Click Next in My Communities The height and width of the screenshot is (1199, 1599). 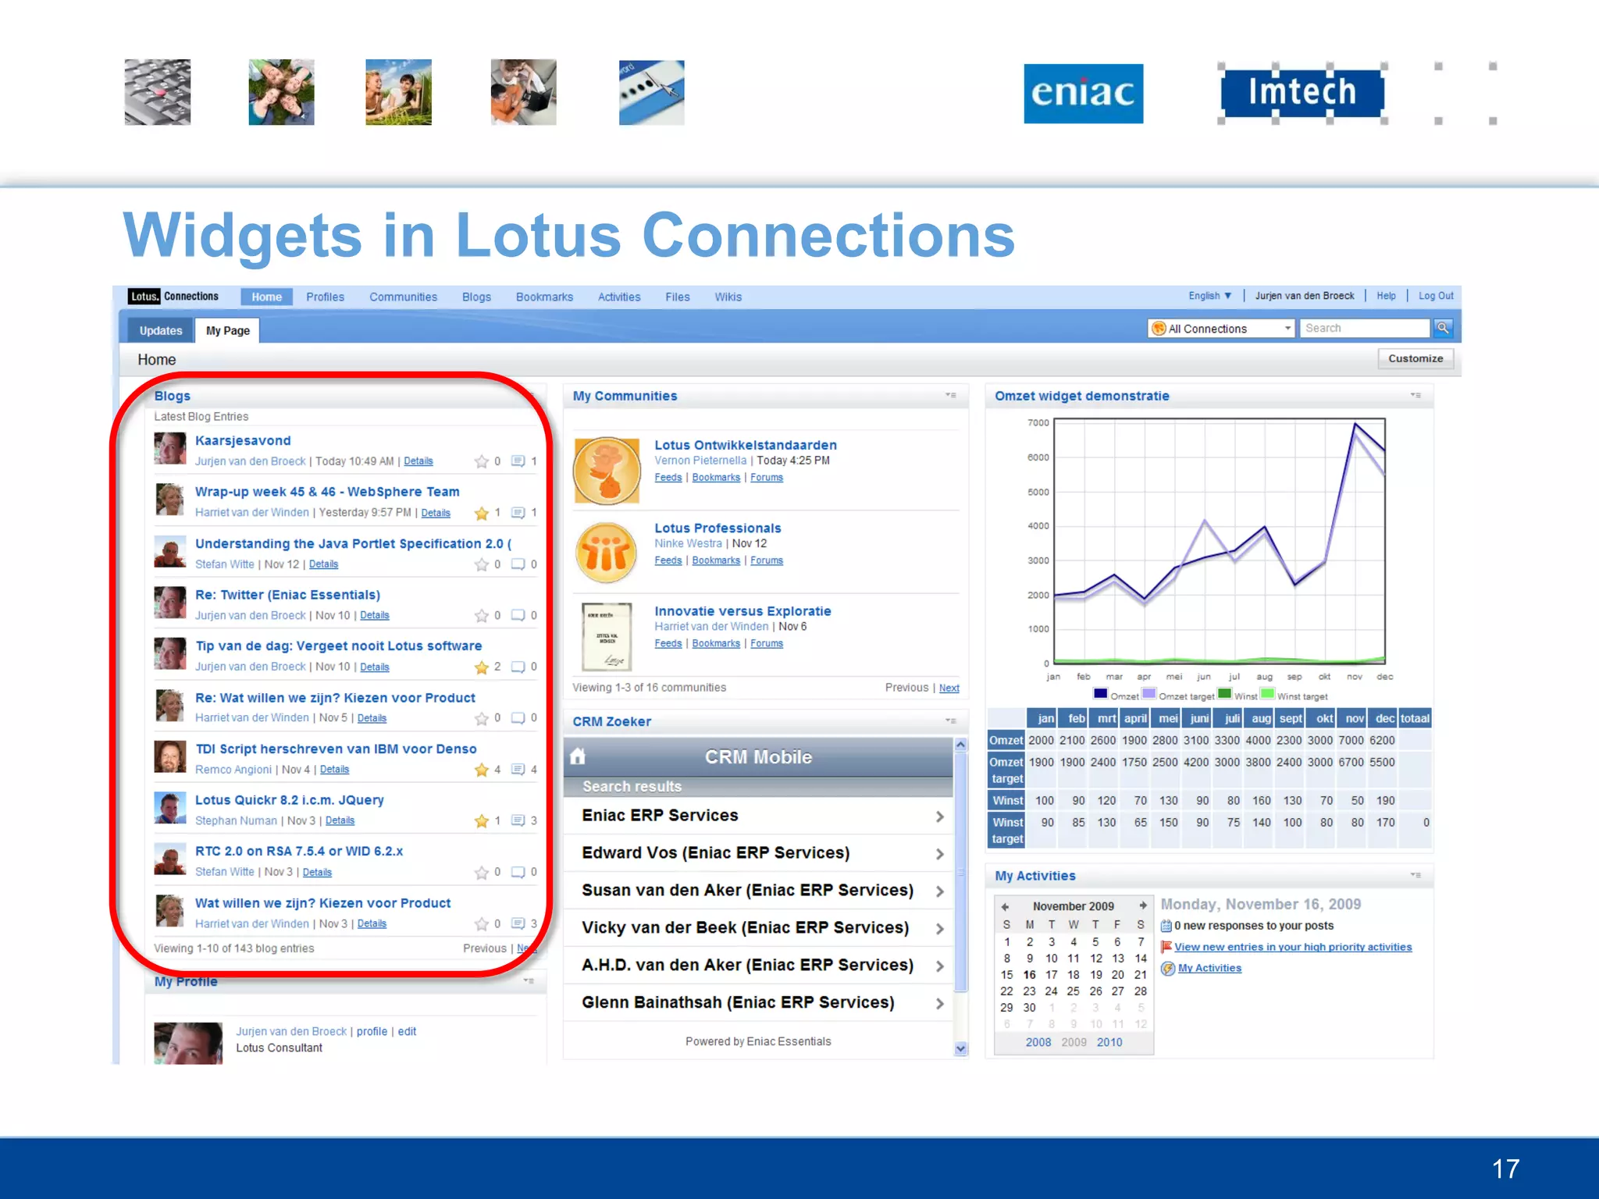click(949, 688)
